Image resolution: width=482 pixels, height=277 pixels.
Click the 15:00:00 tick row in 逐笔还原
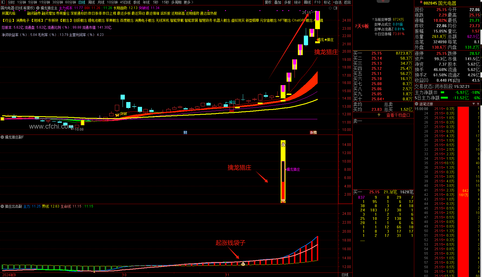(x=447, y=109)
